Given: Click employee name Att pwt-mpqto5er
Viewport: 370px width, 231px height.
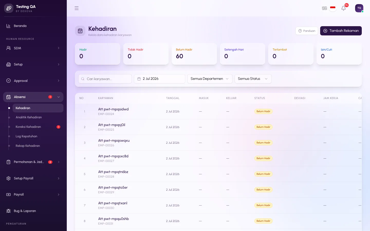Looking at the screenshot, I should 113,188.
